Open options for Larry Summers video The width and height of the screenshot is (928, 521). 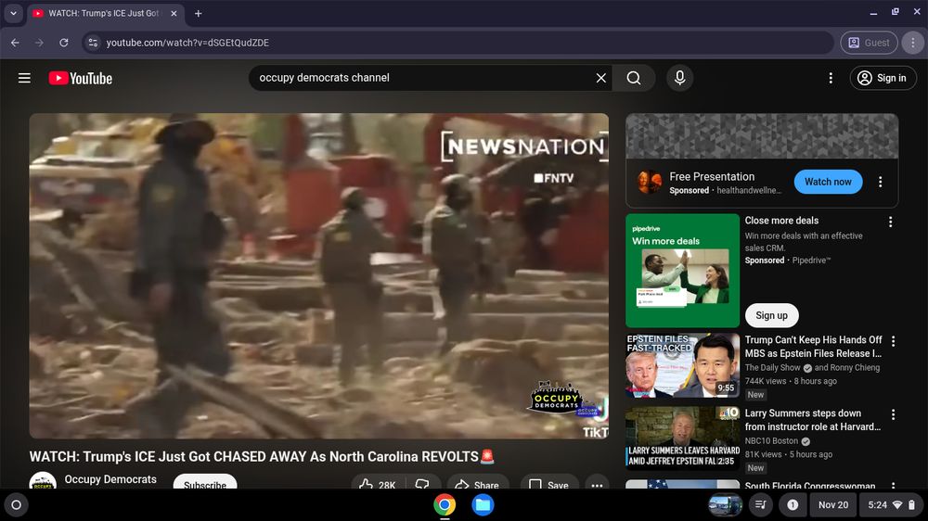pos(893,414)
